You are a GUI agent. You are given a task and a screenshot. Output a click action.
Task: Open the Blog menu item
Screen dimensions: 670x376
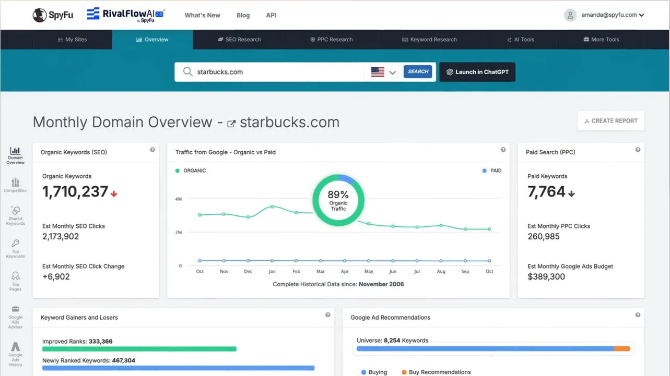tap(243, 15)
